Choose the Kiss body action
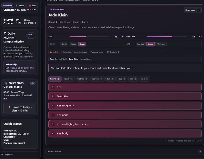 pos(125,133)
